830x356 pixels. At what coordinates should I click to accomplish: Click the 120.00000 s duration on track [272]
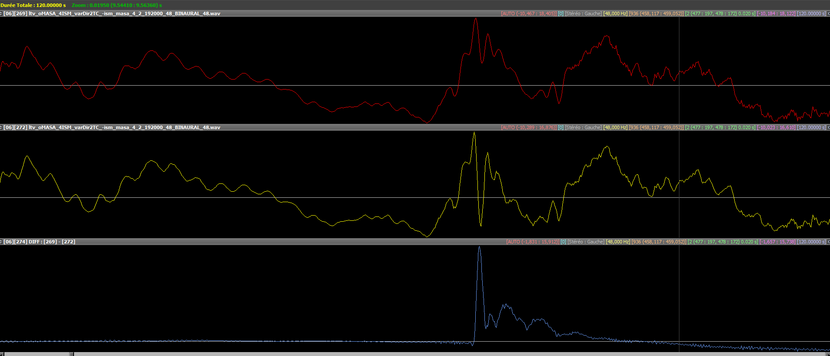pos(811,127)
